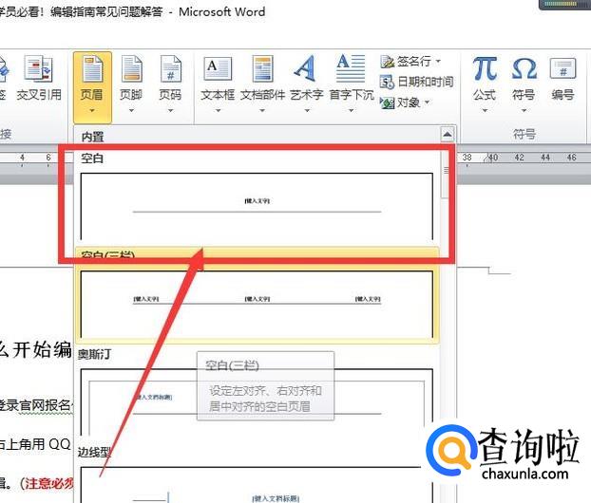Viewport: 591px width, 503px height.
Task: Expand the 公式 dropdown arrow
Action: tap(485, 110)
